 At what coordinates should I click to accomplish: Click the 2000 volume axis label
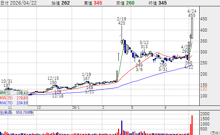click(x=205, y=114)
